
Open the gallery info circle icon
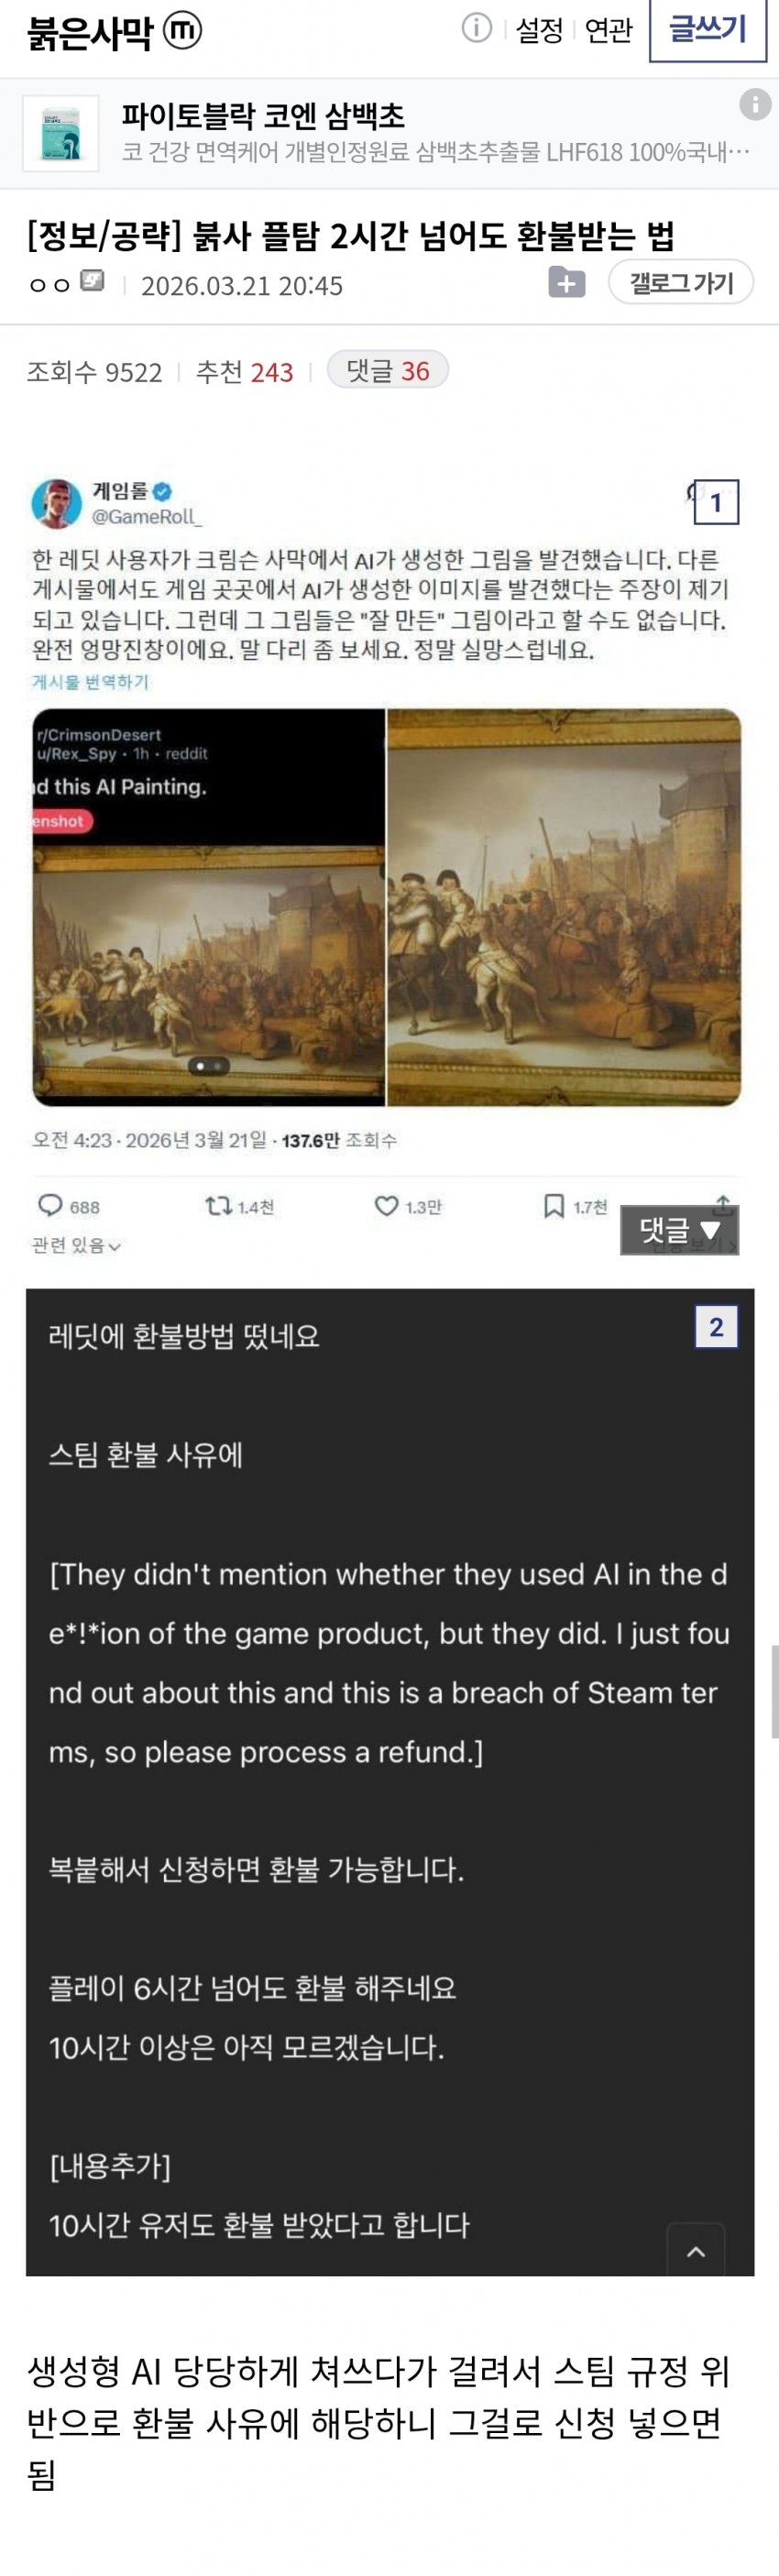point(476,28)
